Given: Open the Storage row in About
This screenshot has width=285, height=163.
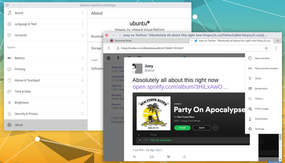Looking at the screenshot, I should click(97, 48).
